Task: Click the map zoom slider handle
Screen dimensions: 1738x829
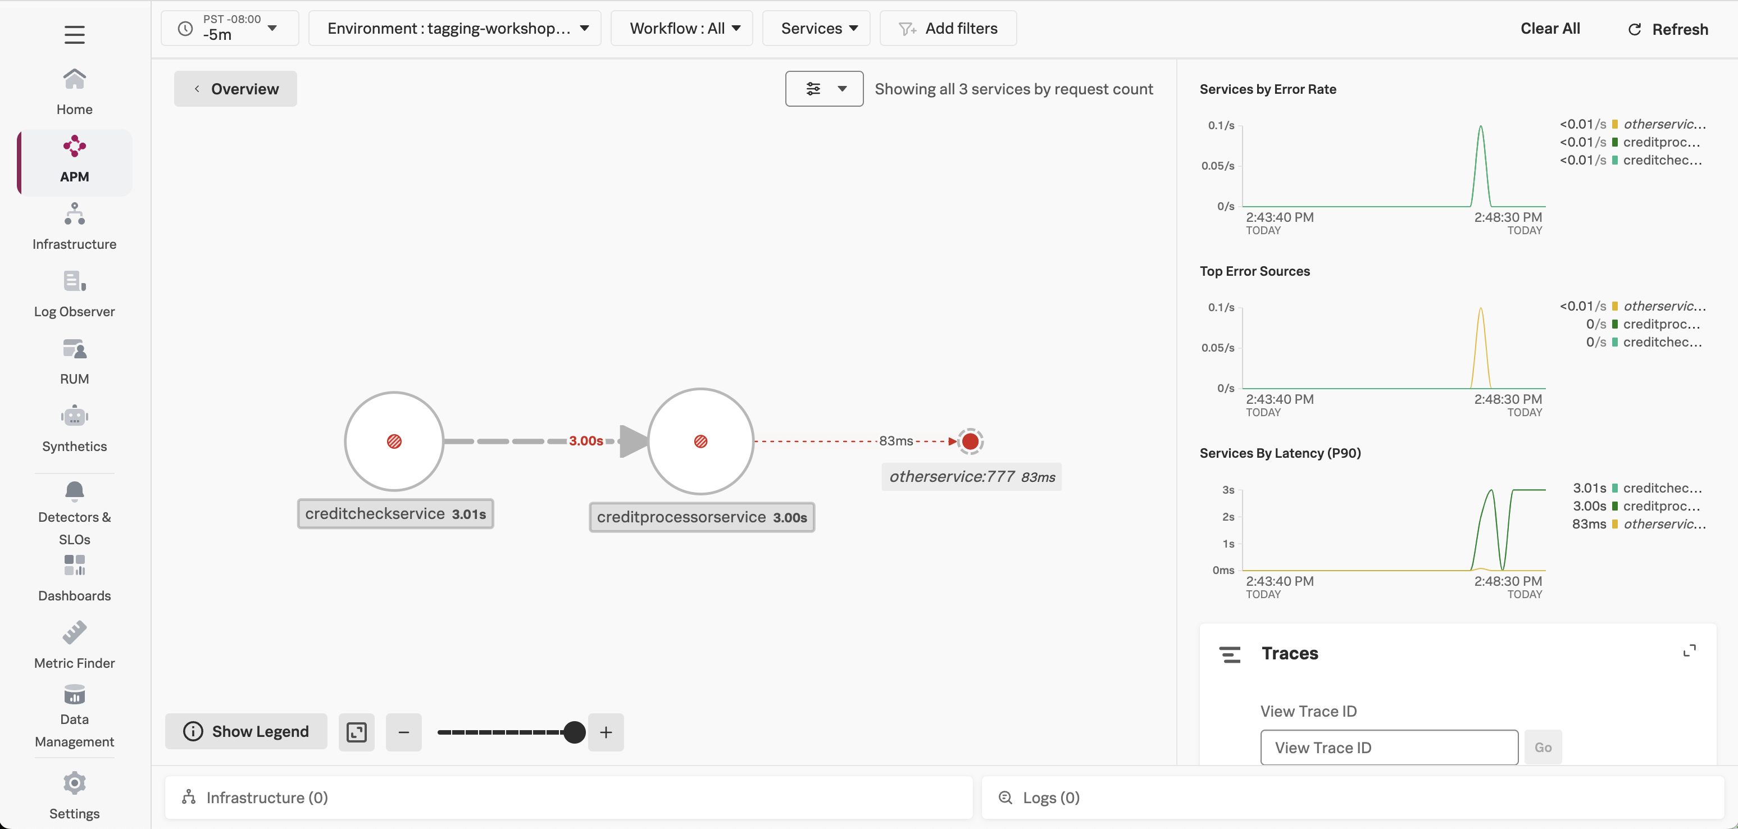Action: (x=574, y=732)
